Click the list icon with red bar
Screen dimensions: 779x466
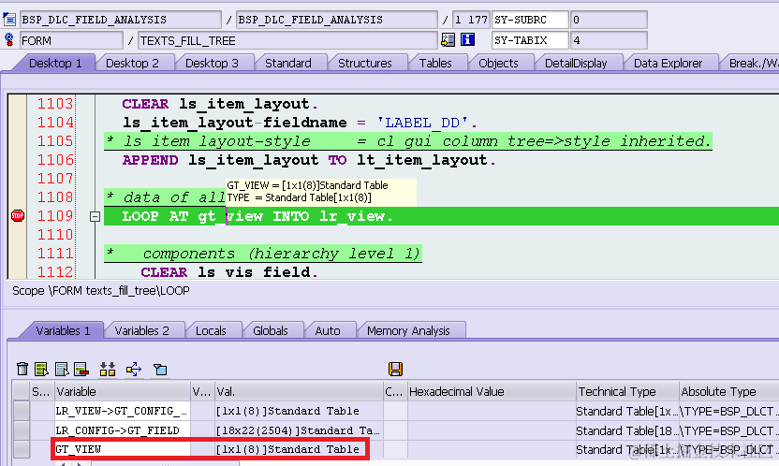coord(81,369)
